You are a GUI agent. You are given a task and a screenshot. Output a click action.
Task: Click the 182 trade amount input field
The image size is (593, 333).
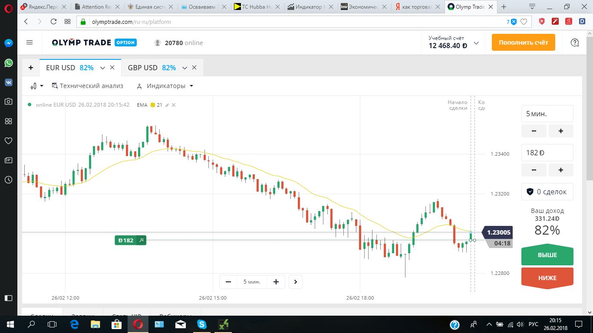pos(547,153)
